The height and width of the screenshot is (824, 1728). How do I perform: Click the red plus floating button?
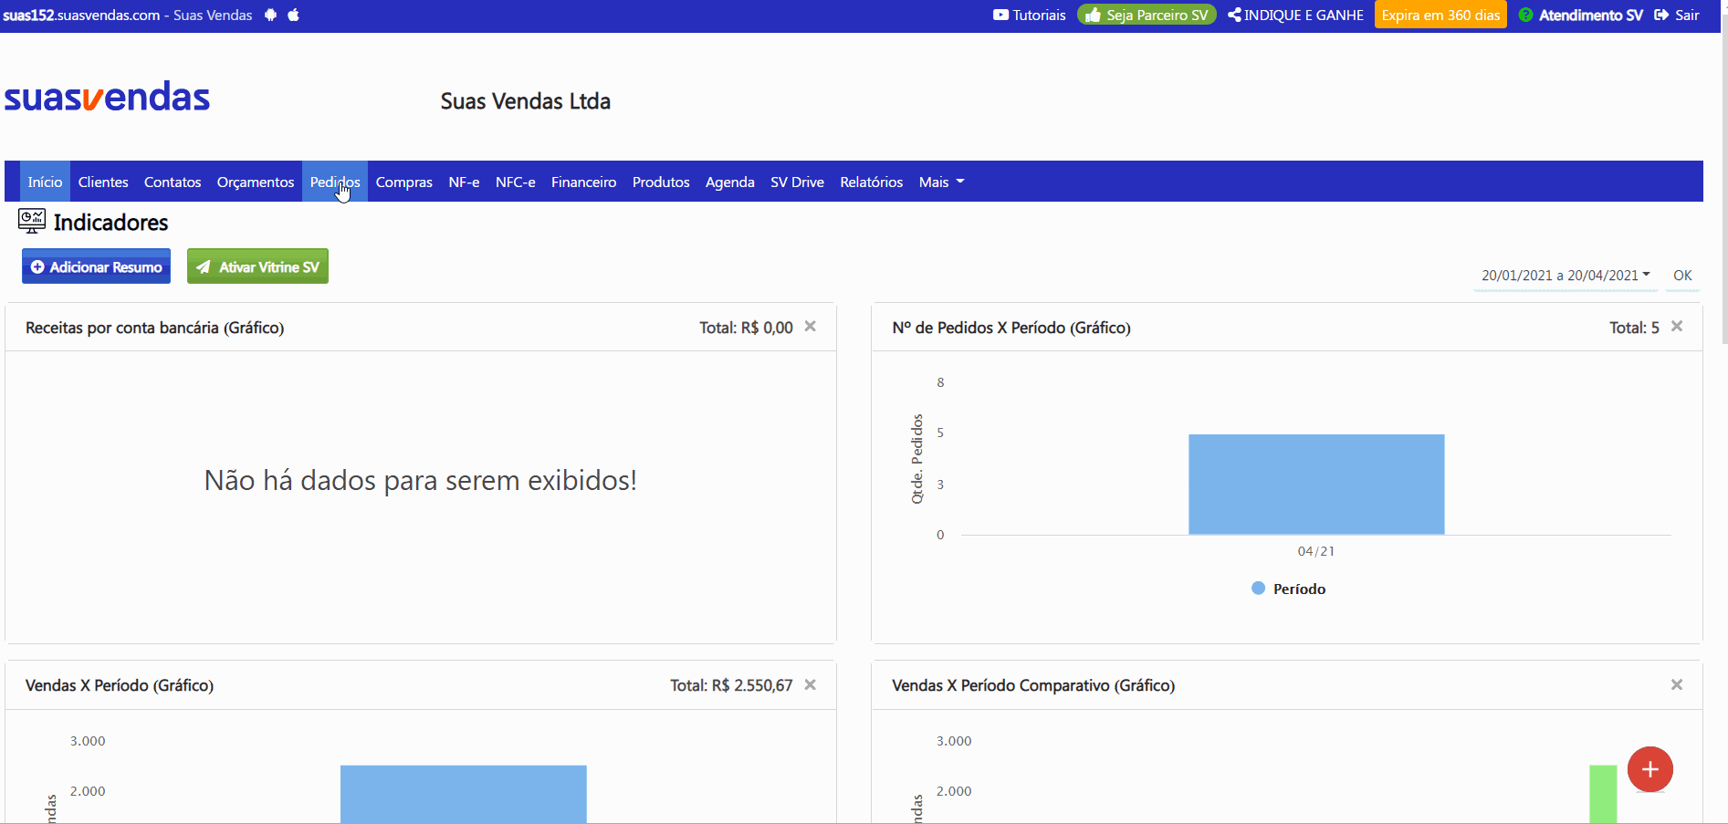point(1650,769)
